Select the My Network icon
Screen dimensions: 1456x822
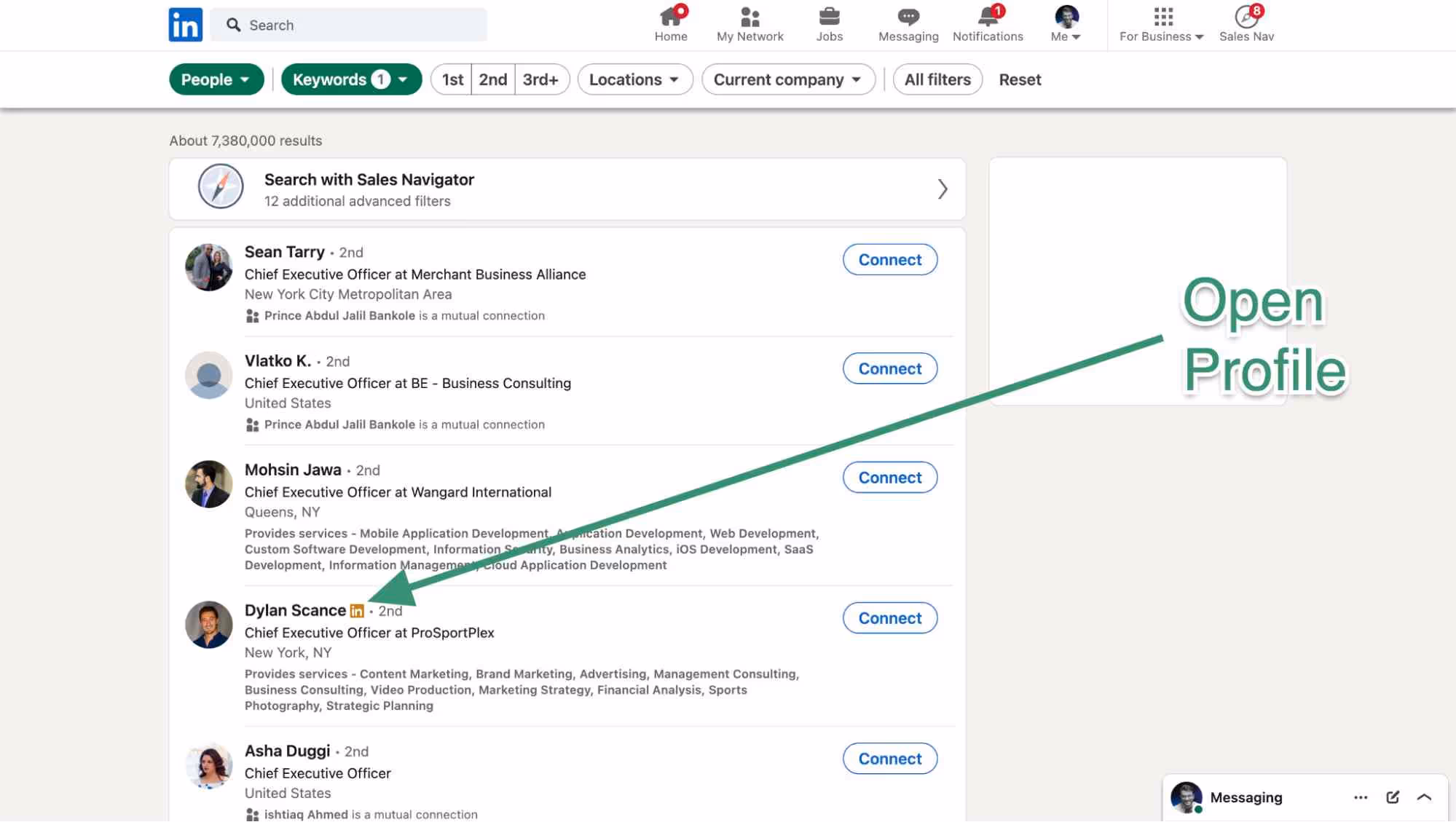pos(749,18)
